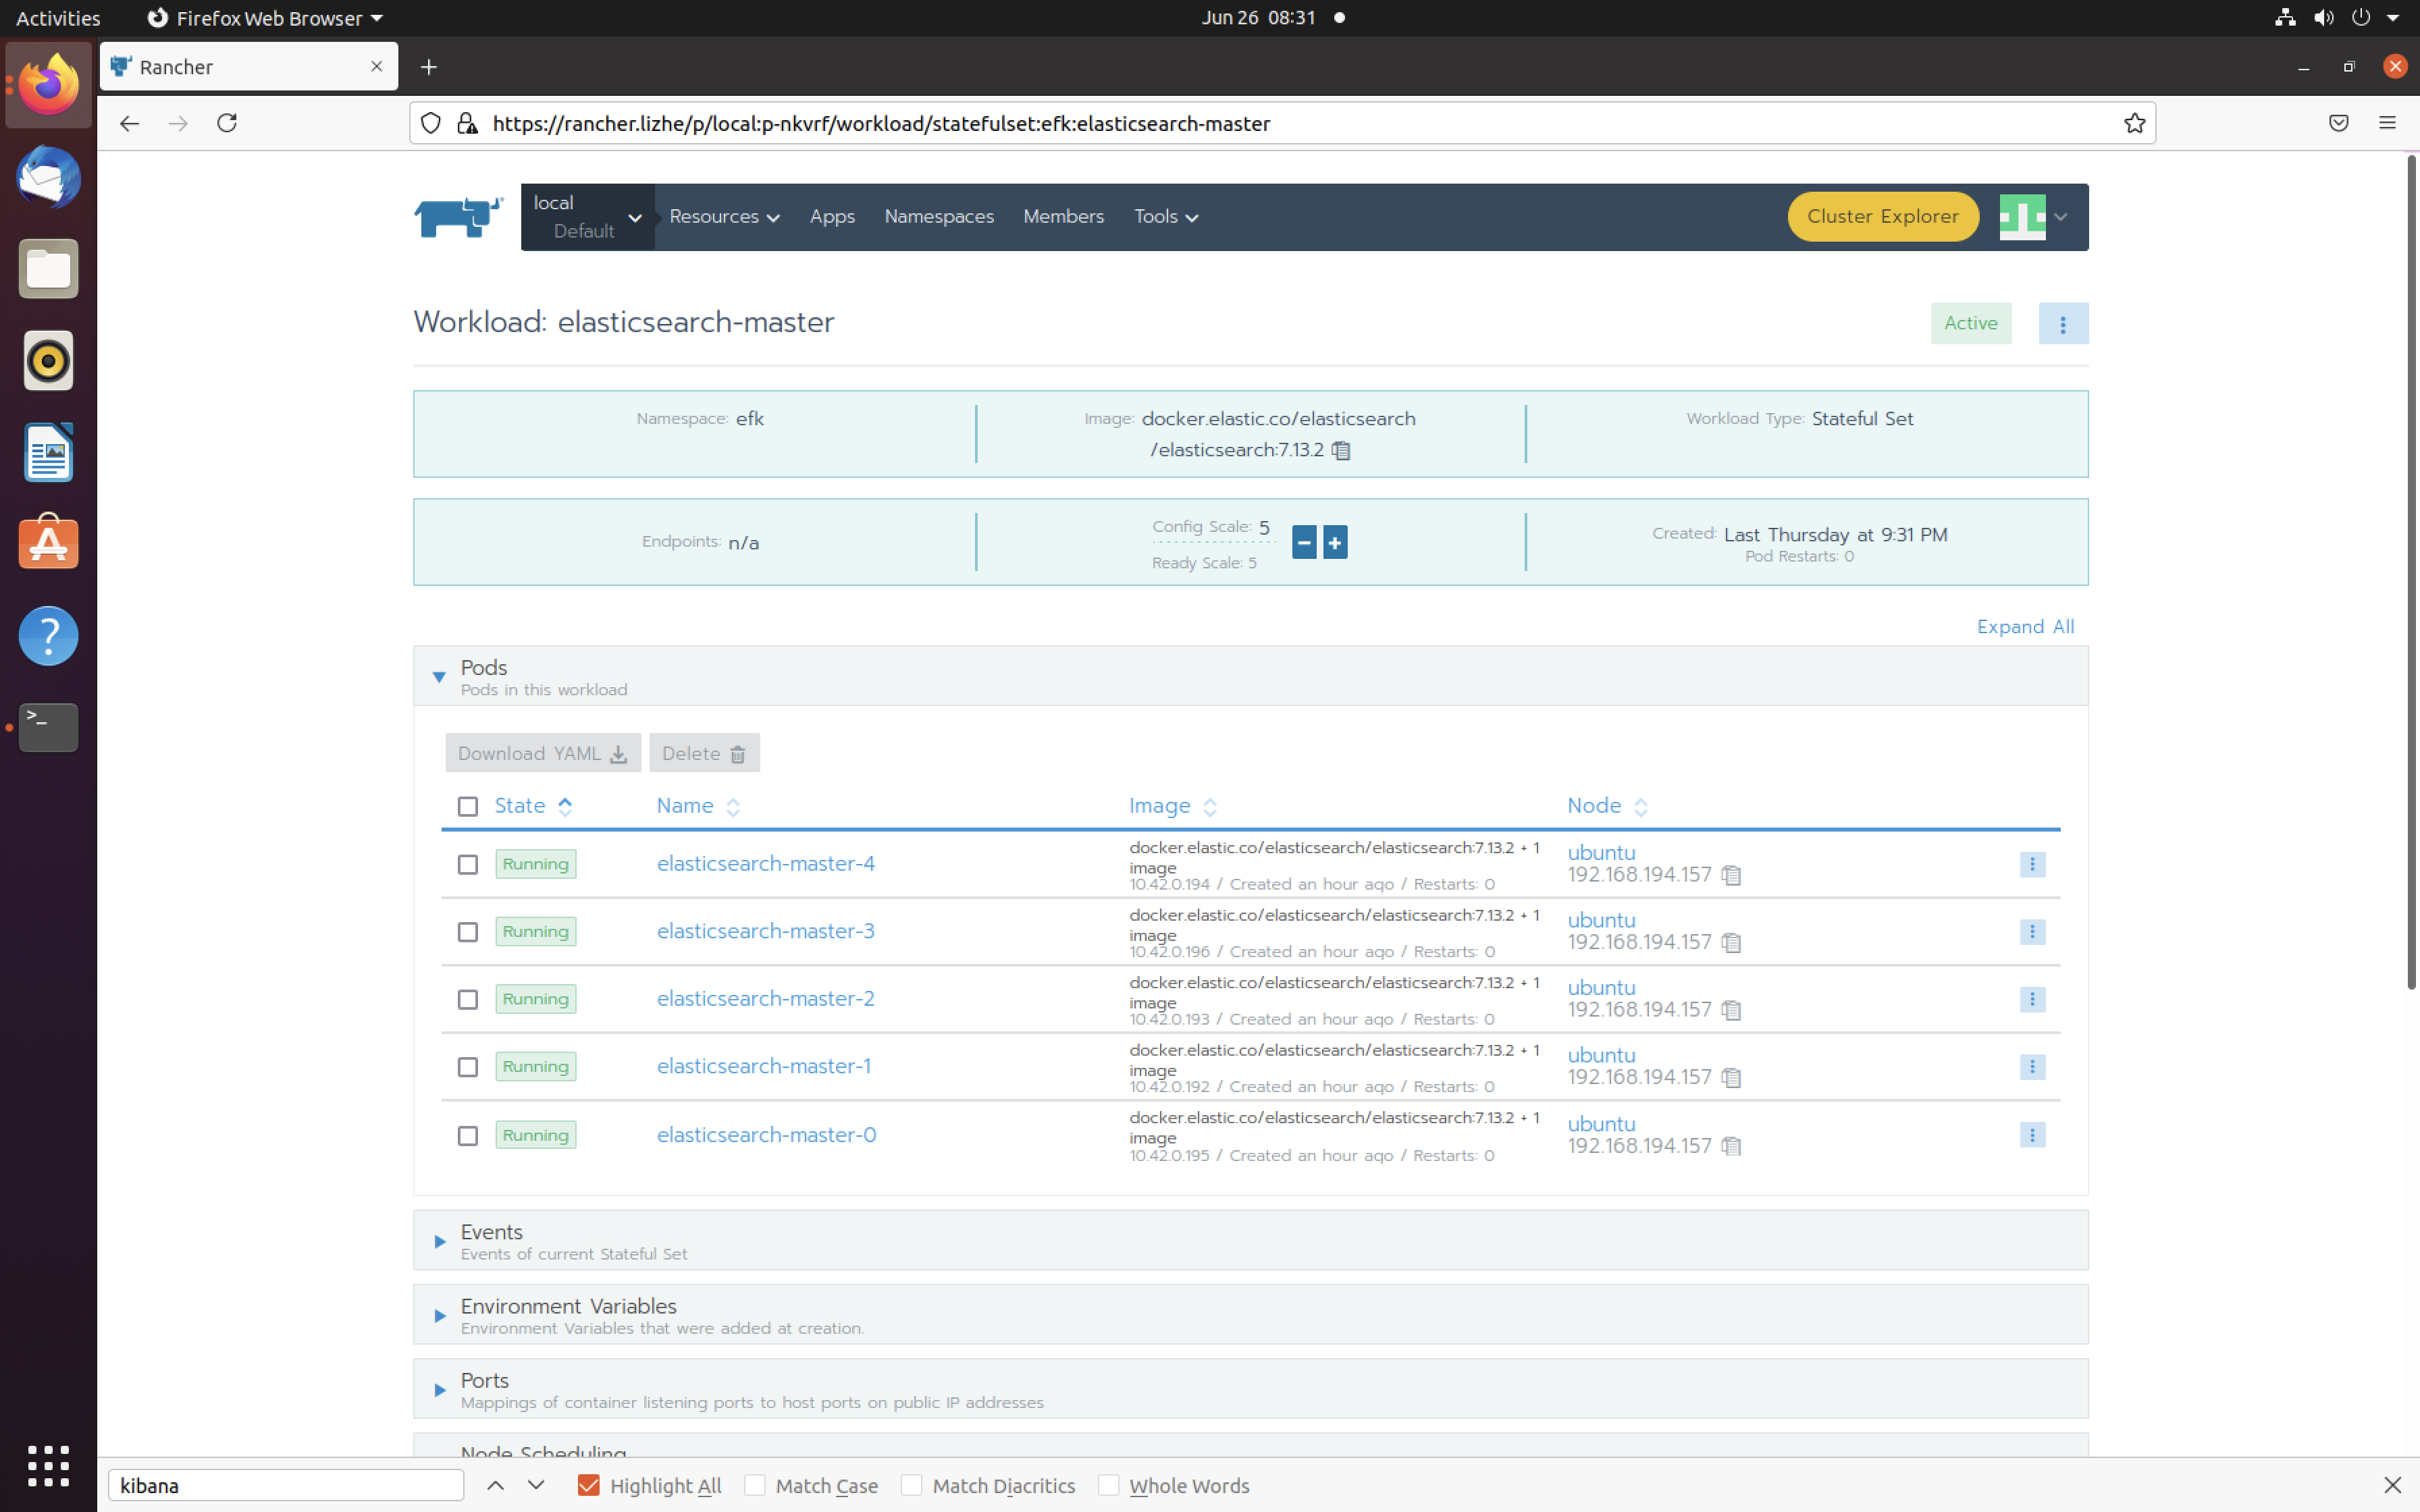Enable Match Case in find bar

pyautogui.click(x=755, y=1485)
